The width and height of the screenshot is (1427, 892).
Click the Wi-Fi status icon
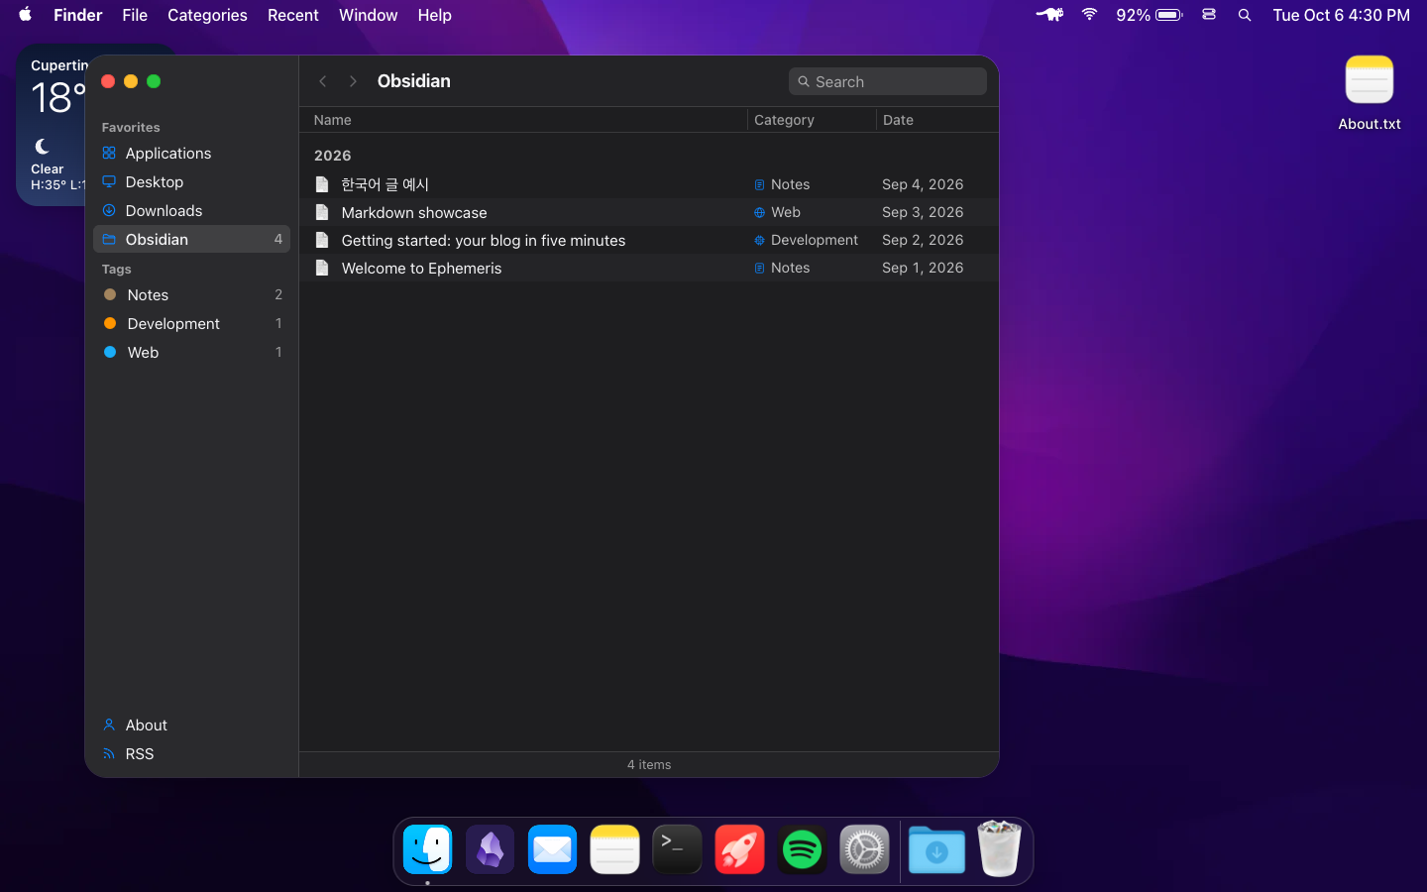(1089, 15)
